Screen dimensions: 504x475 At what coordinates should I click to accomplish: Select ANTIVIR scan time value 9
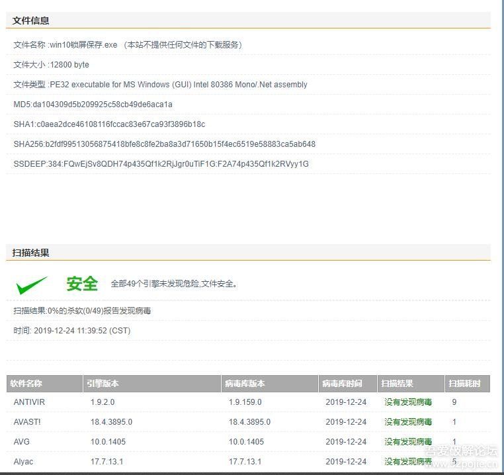click(454, 402)
